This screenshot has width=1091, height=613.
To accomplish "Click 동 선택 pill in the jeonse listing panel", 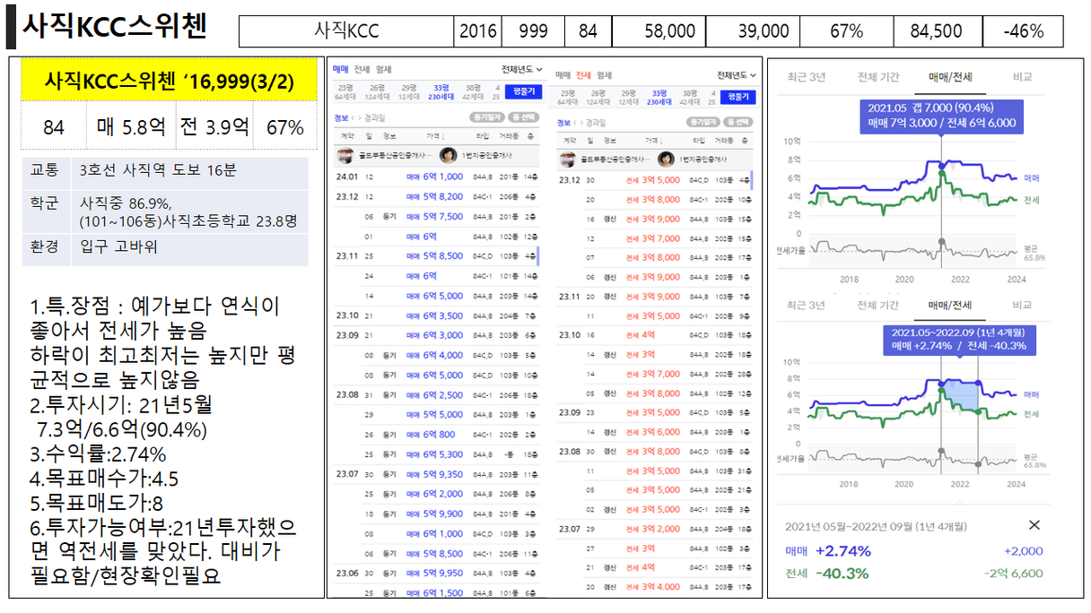I will click(738, 122).
